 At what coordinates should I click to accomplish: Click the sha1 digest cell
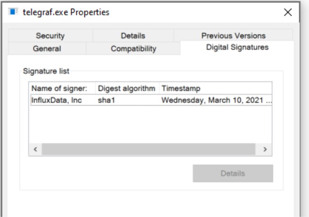pos(107,100)
